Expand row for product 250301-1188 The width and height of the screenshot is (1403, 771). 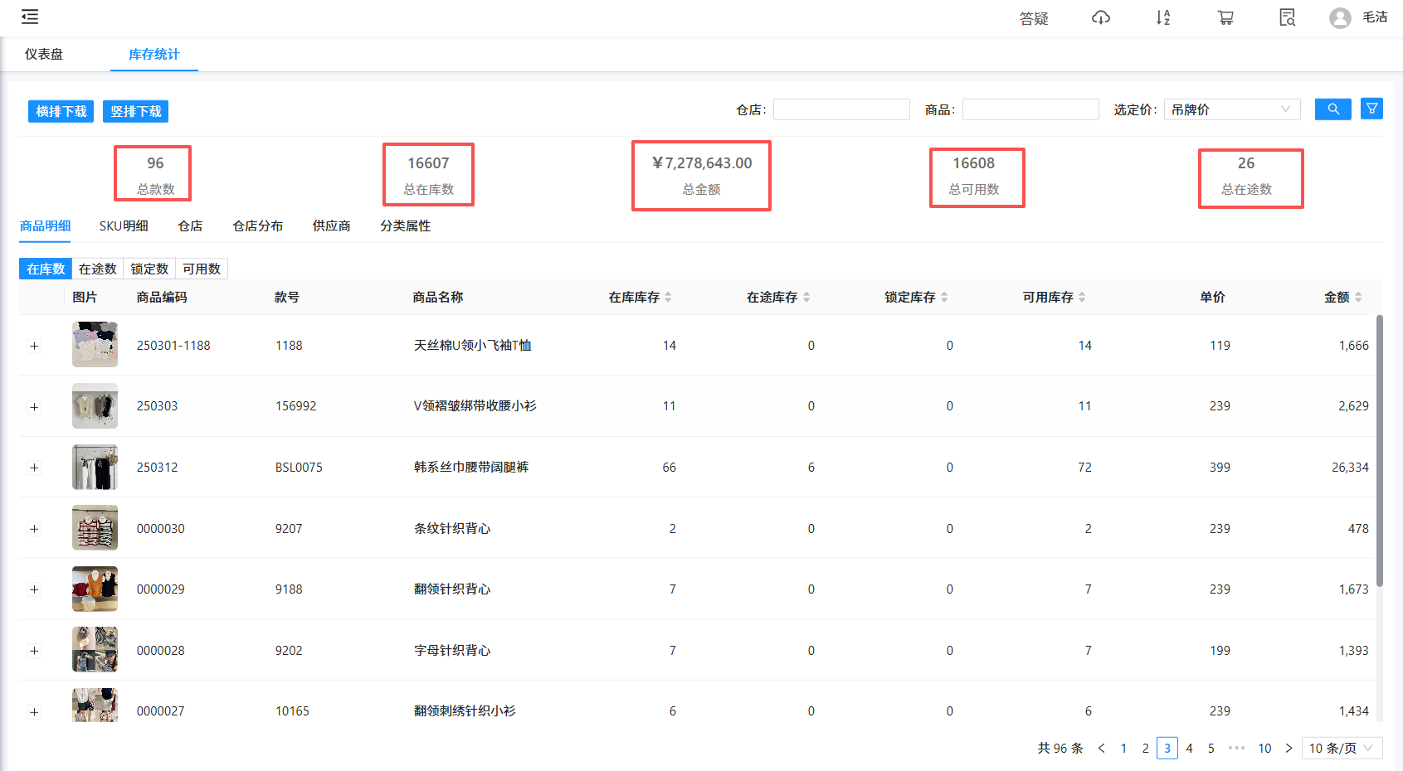pos(34,346)
